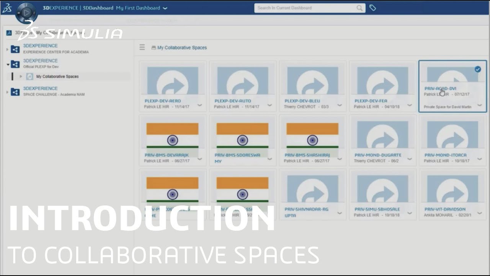Expand My Collaborative Spaces tree row arrow
Viewport: 490px width, 276px height.
point(21,77)
